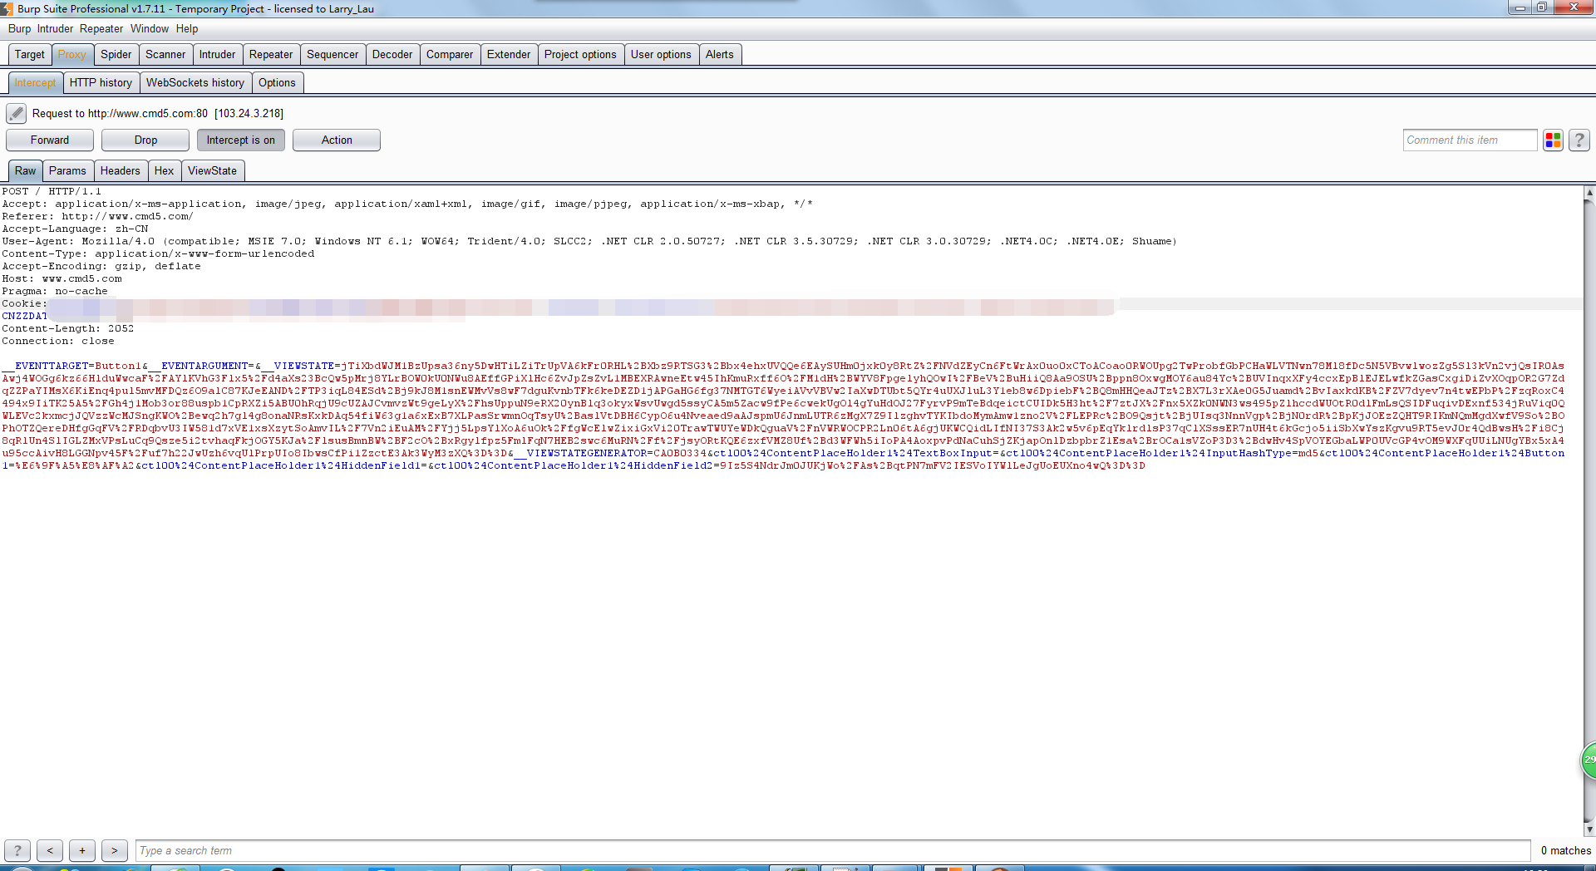Go to next search match
Screen dimensions: 1596x871
pyautogui.click(x=115, y=850)
